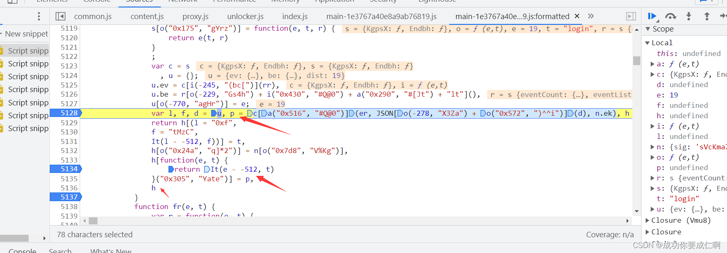Screen dimensions: 727x253
Task: Step out of current function
Action: tap(707, 16)
